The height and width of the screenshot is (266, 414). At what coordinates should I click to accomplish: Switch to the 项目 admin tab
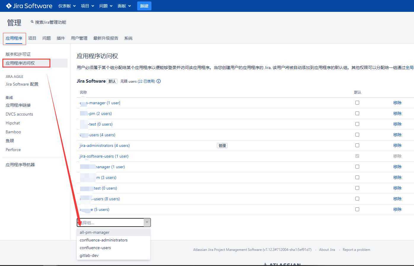(32, 38)
